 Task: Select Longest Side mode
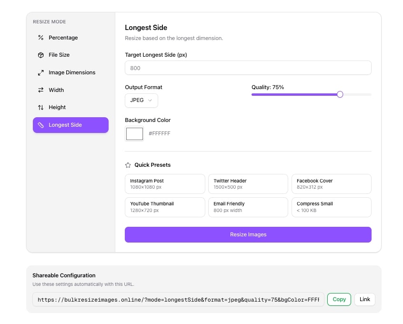71,125
